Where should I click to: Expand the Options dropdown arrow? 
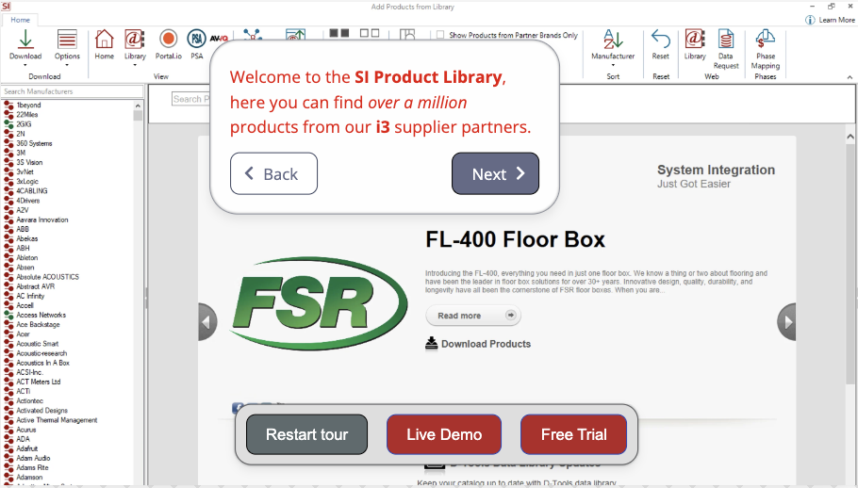click(67, 65)
